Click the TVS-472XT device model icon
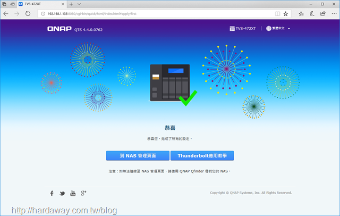 232,28
